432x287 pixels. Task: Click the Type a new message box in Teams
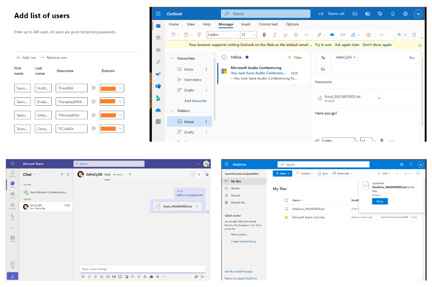pyautogui.click(x=143, y=269)
